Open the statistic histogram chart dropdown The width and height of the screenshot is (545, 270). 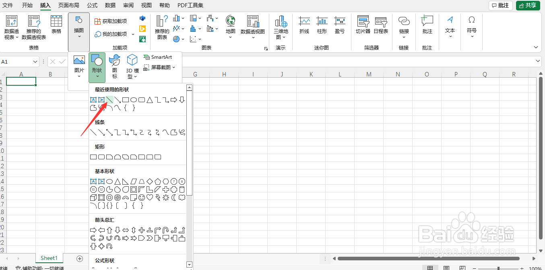click(196, 29)
